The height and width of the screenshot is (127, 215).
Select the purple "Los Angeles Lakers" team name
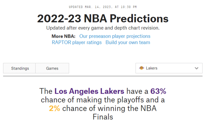89,91
